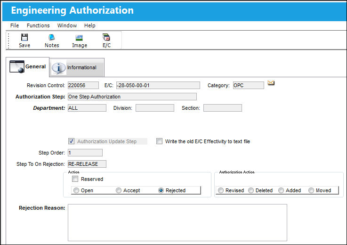
Task: Click the E/C field -28-050-00-01
Action: point(158,85)
